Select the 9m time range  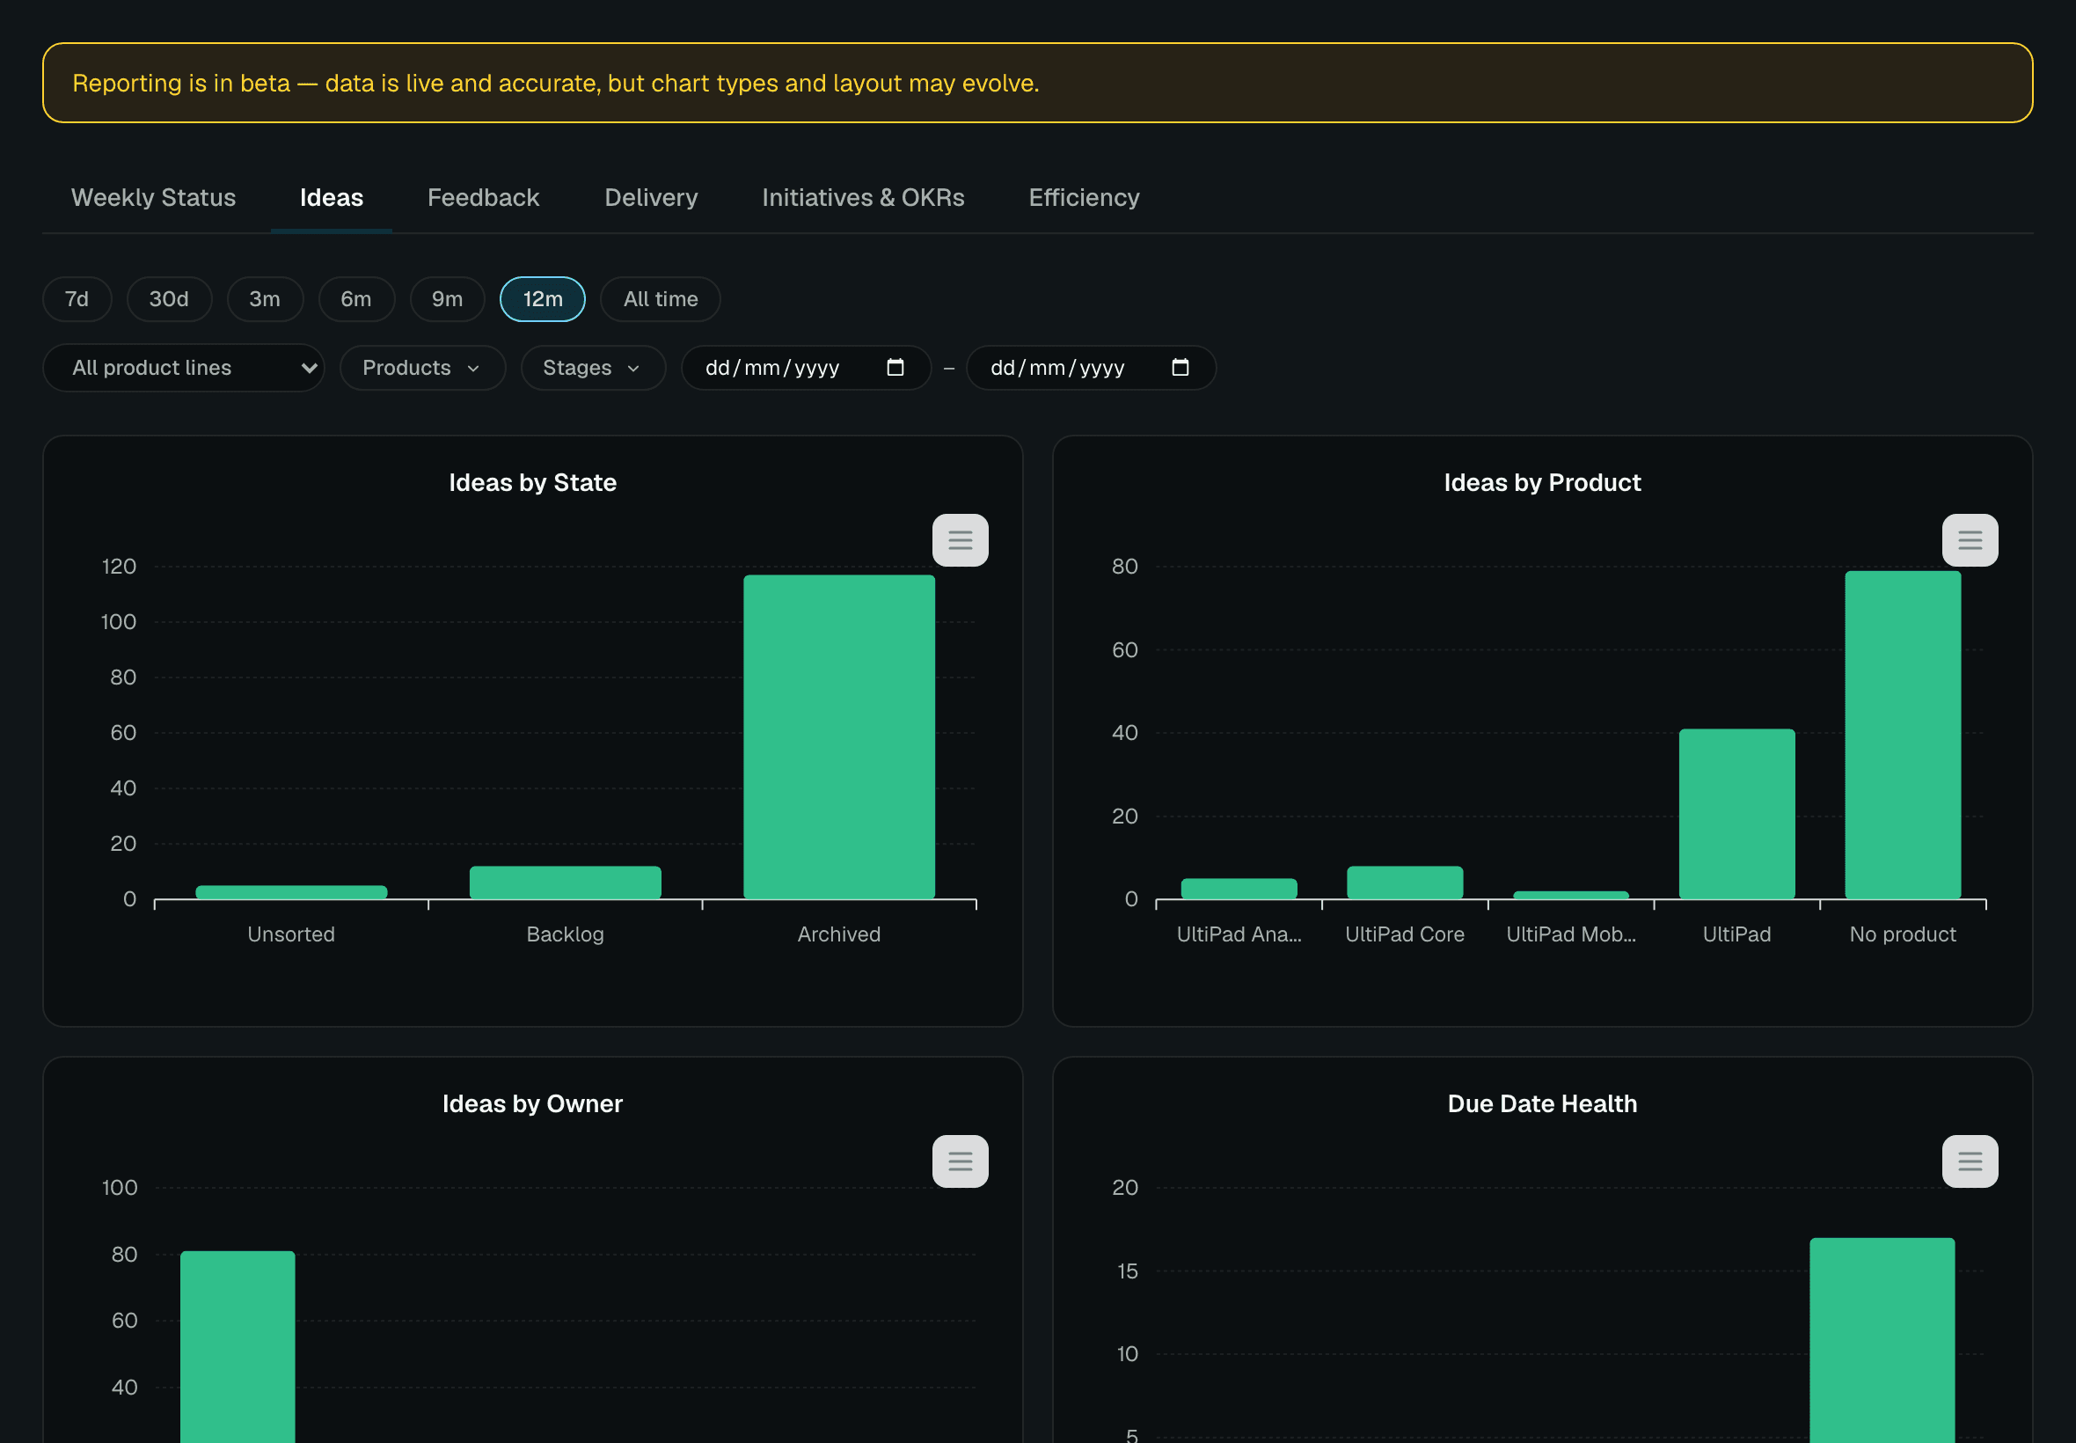448,299
